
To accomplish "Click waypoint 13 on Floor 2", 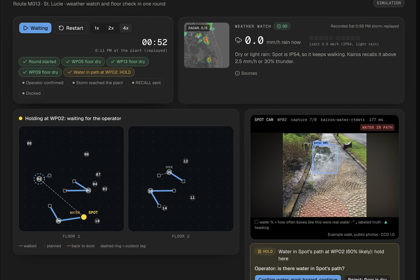I will [150, 191].
